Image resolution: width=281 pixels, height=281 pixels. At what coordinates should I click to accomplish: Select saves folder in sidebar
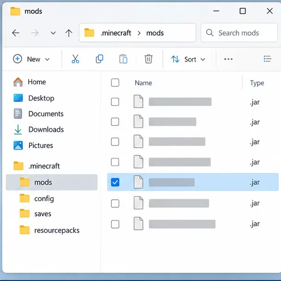36,214
